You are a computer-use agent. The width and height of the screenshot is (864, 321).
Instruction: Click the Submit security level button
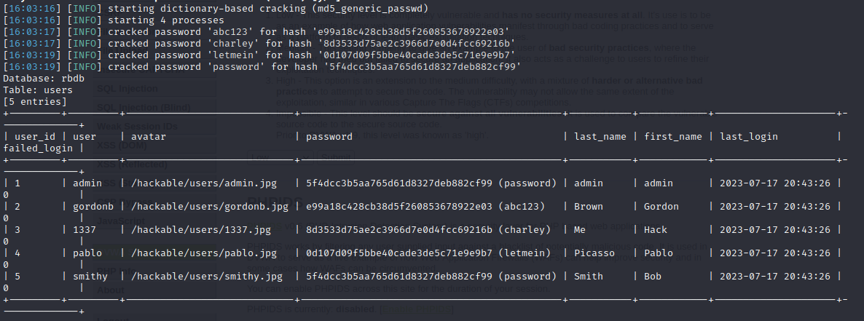tap(336, 157)
